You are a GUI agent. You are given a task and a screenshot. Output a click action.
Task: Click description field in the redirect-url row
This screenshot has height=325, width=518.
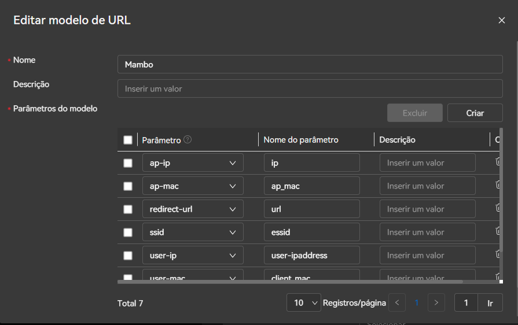click(428, 209)
